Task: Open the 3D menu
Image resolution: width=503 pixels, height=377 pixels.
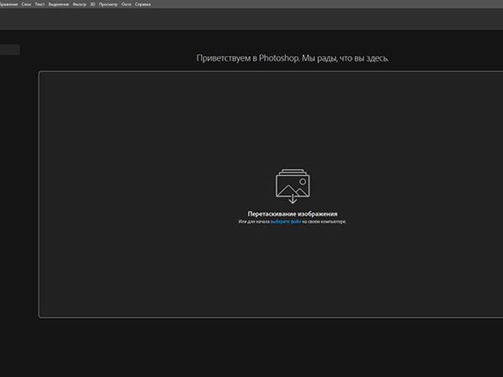Action: tap(93, 4)
